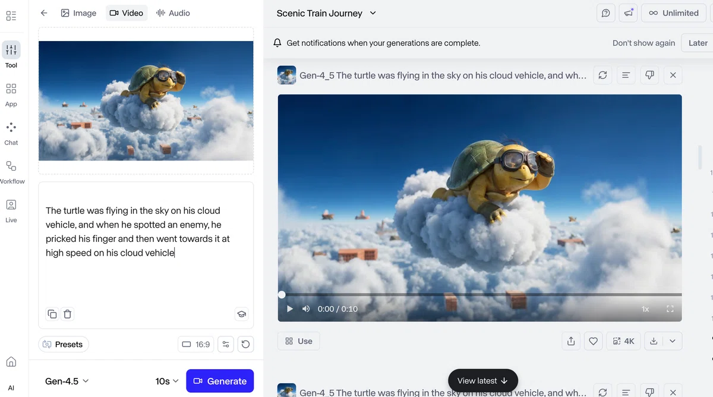
Task: Download the generated video
Action: 654,341
